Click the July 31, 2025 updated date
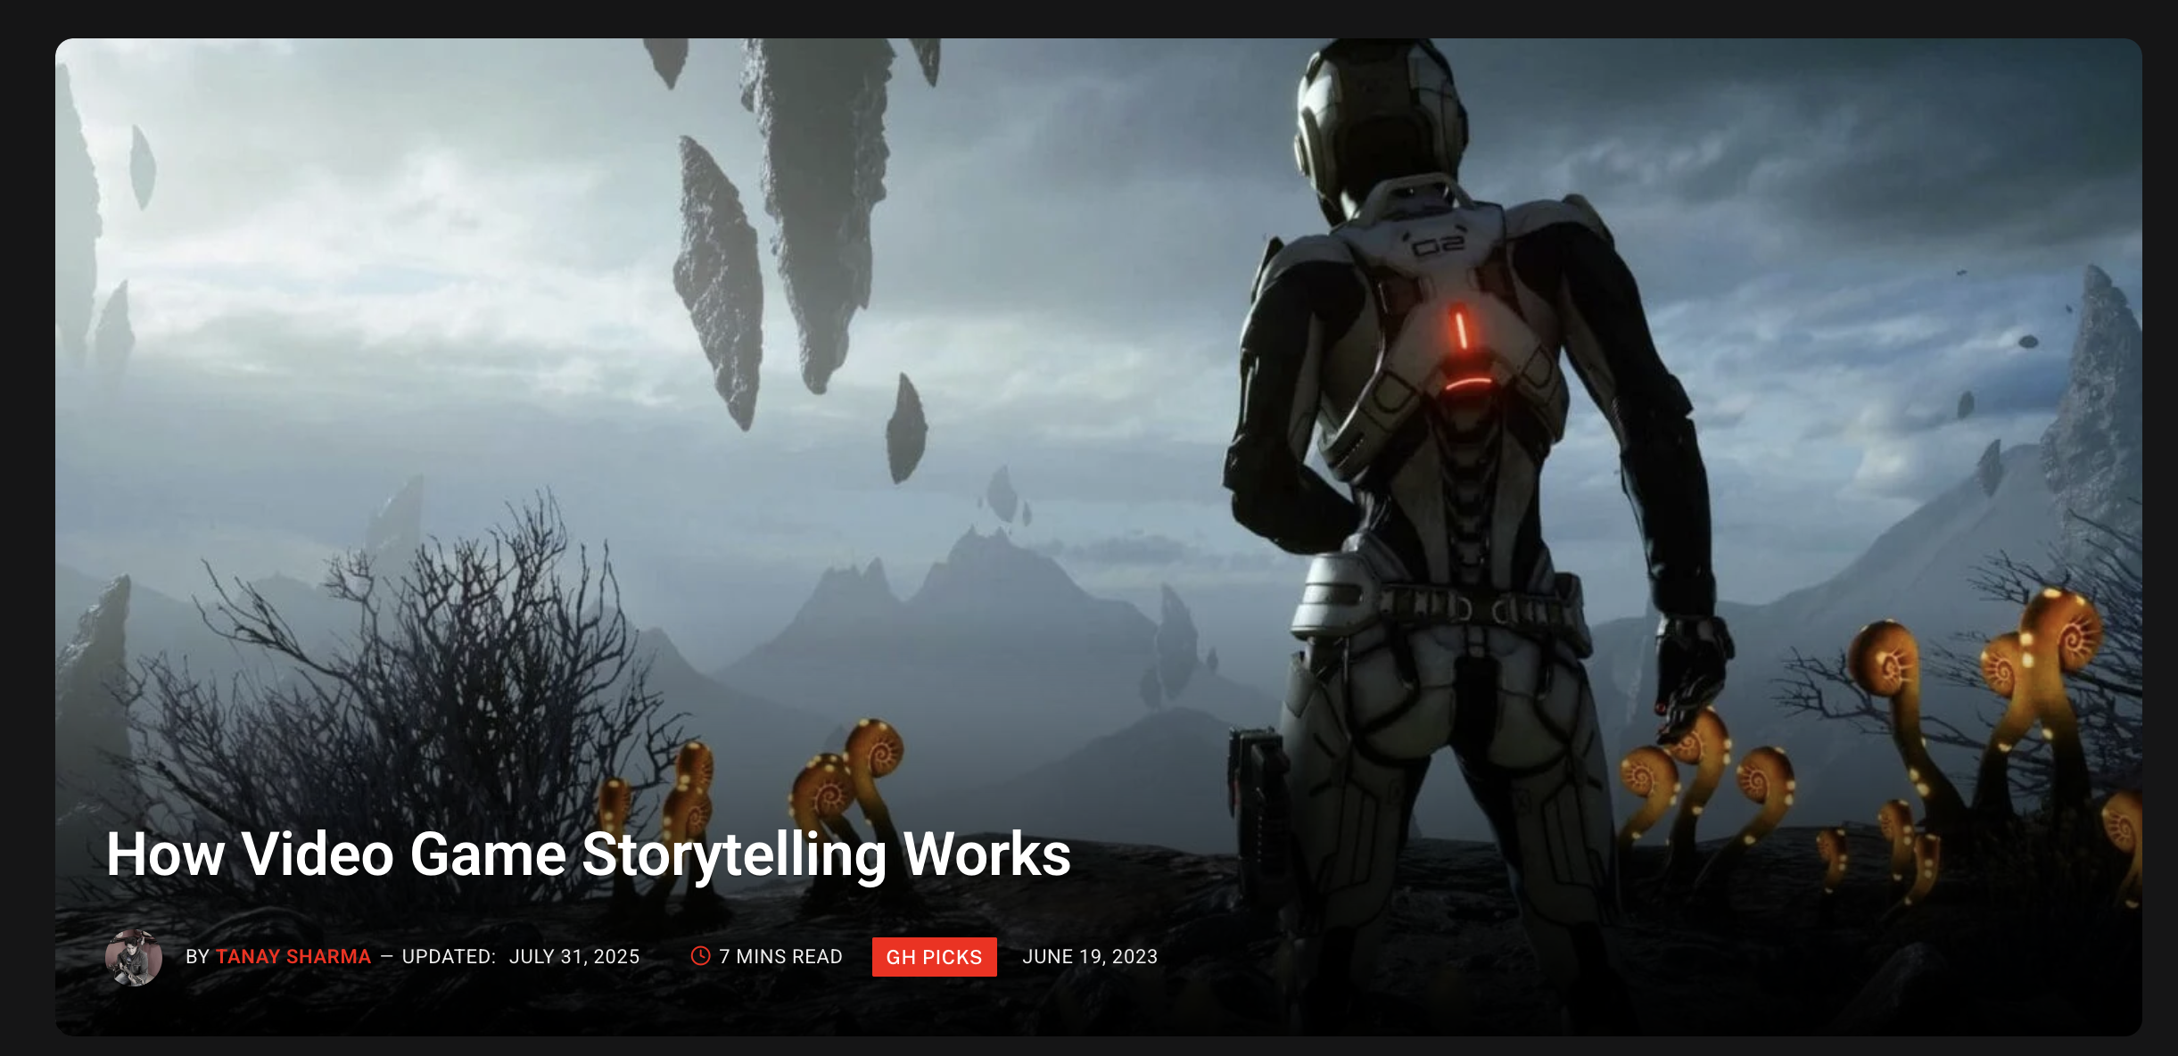Viewport: 2178px width, 1056px height. tap(574, 957)
